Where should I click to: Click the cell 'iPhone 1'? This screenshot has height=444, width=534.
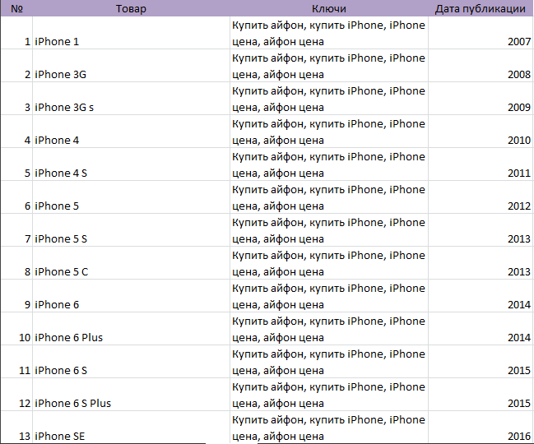[131, 33]
